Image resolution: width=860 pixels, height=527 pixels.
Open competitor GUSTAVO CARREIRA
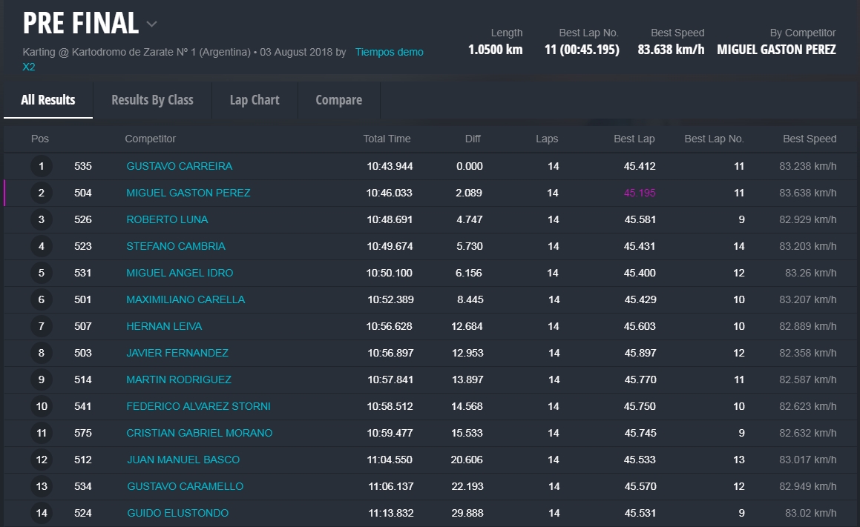(179, 166)
